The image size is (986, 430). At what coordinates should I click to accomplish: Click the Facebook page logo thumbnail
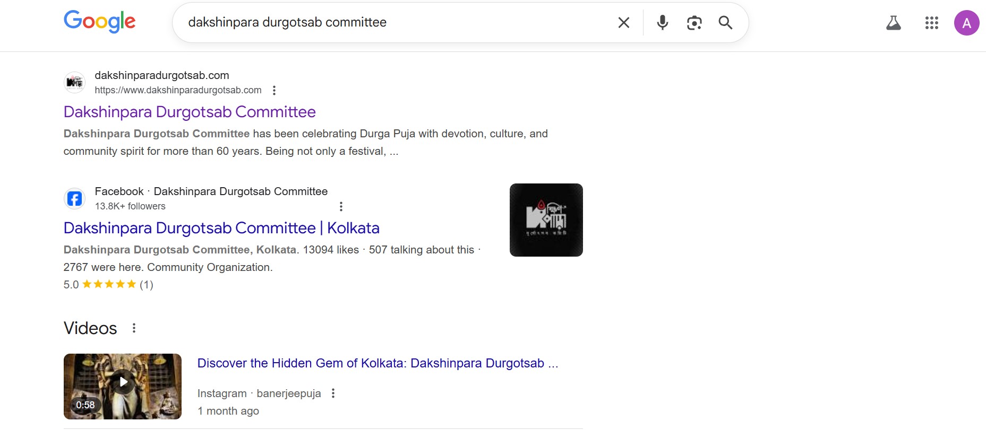point(546,220)
